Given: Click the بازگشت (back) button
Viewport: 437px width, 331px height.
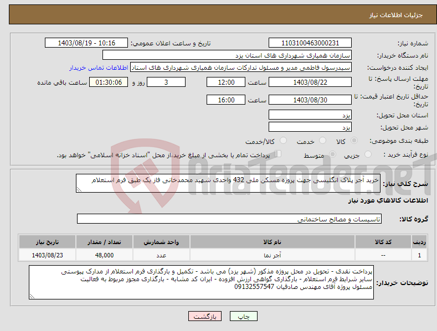Looking at the screenshot, I should [x=205, y=316].
